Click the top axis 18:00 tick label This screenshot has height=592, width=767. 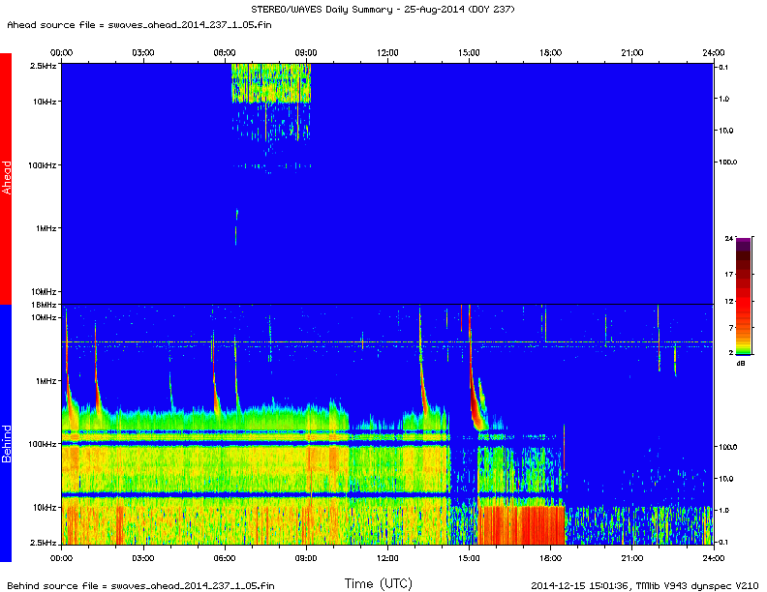551,53
